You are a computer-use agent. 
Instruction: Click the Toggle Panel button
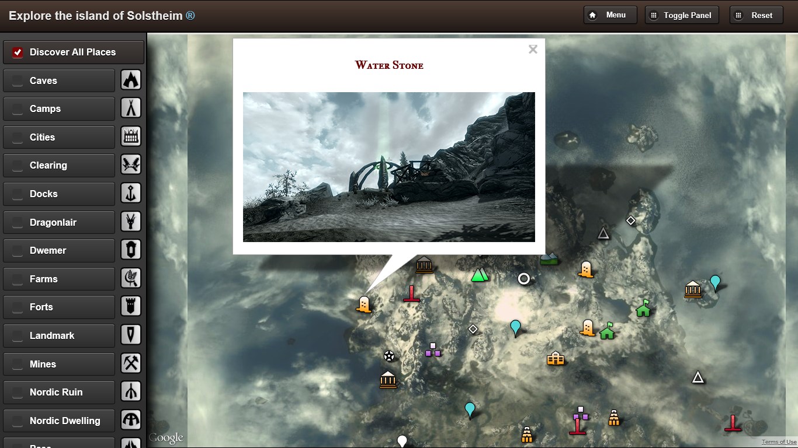[682, 15]
